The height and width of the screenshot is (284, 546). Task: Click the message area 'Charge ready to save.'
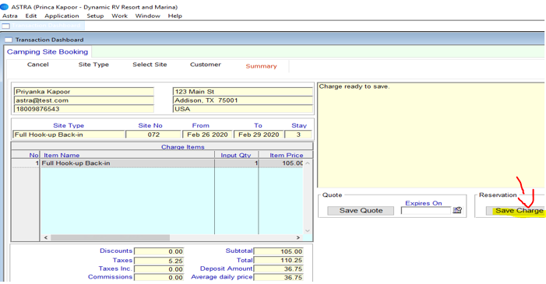point(431,135)
